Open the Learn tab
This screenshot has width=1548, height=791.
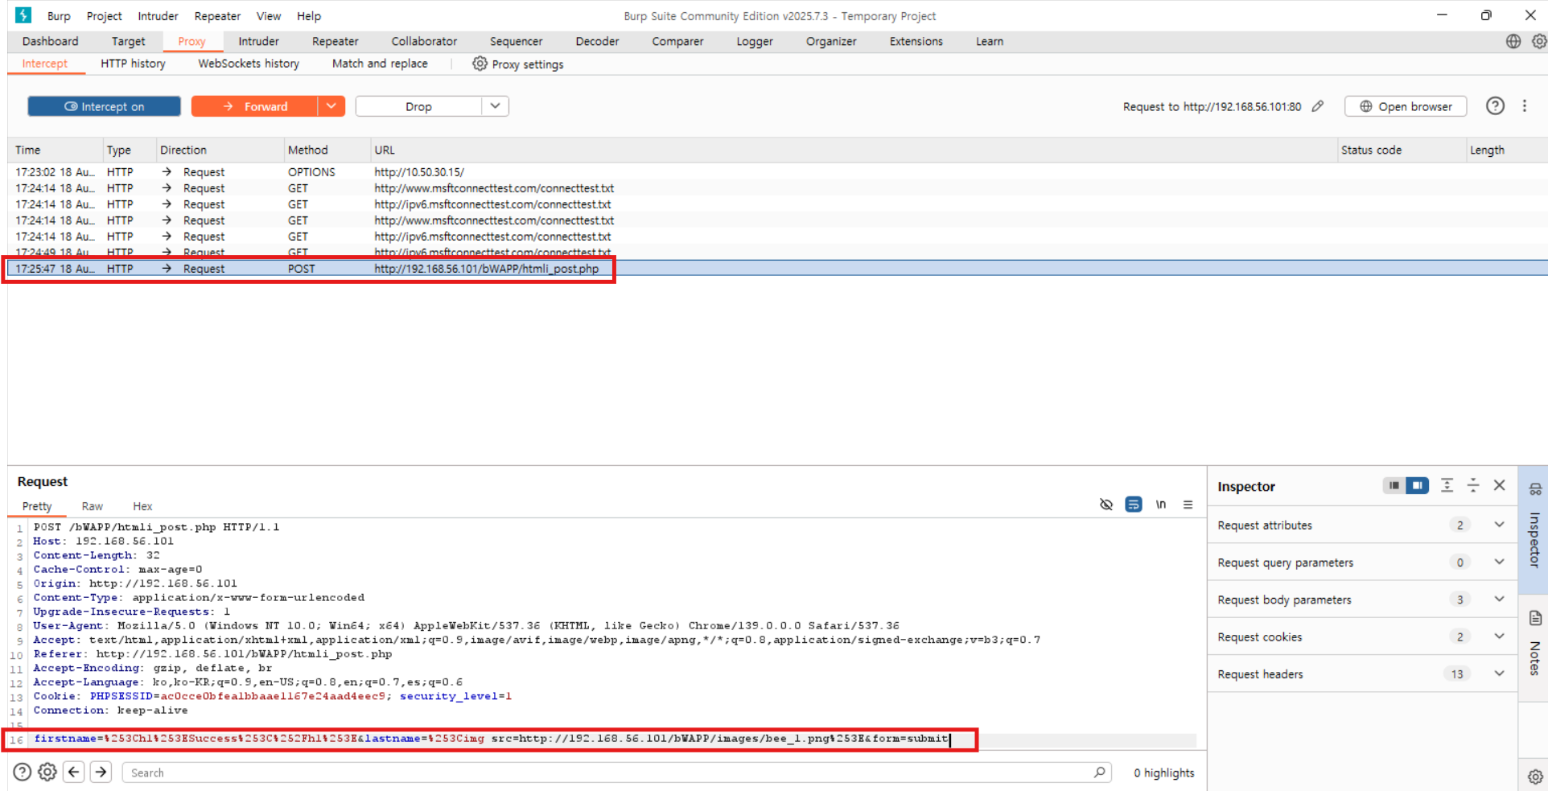990,41
